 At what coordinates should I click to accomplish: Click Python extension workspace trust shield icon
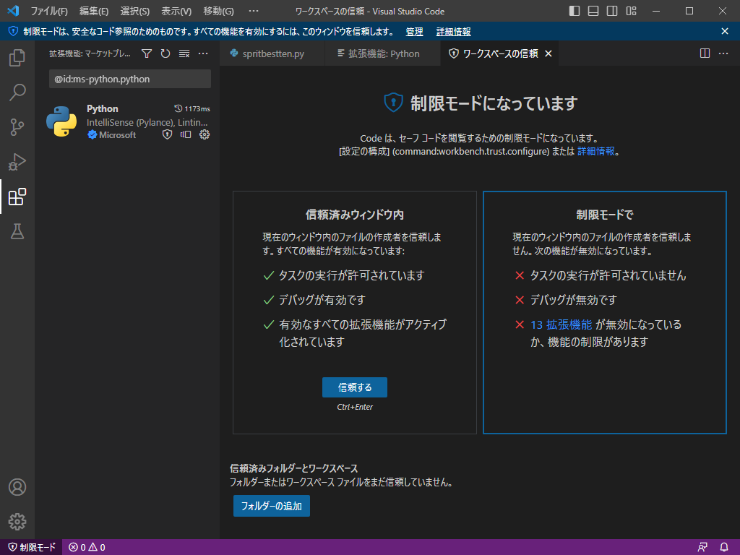click(167, 134)
